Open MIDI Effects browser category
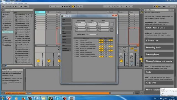The width and height of the screenshot is (177, 100). click(7, 23)
